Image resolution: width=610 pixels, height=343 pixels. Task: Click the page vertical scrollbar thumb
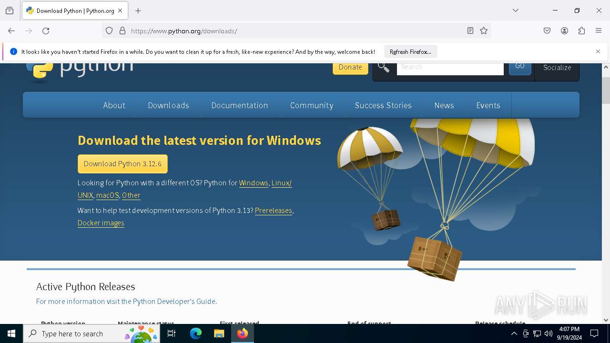tap(606, 90)
